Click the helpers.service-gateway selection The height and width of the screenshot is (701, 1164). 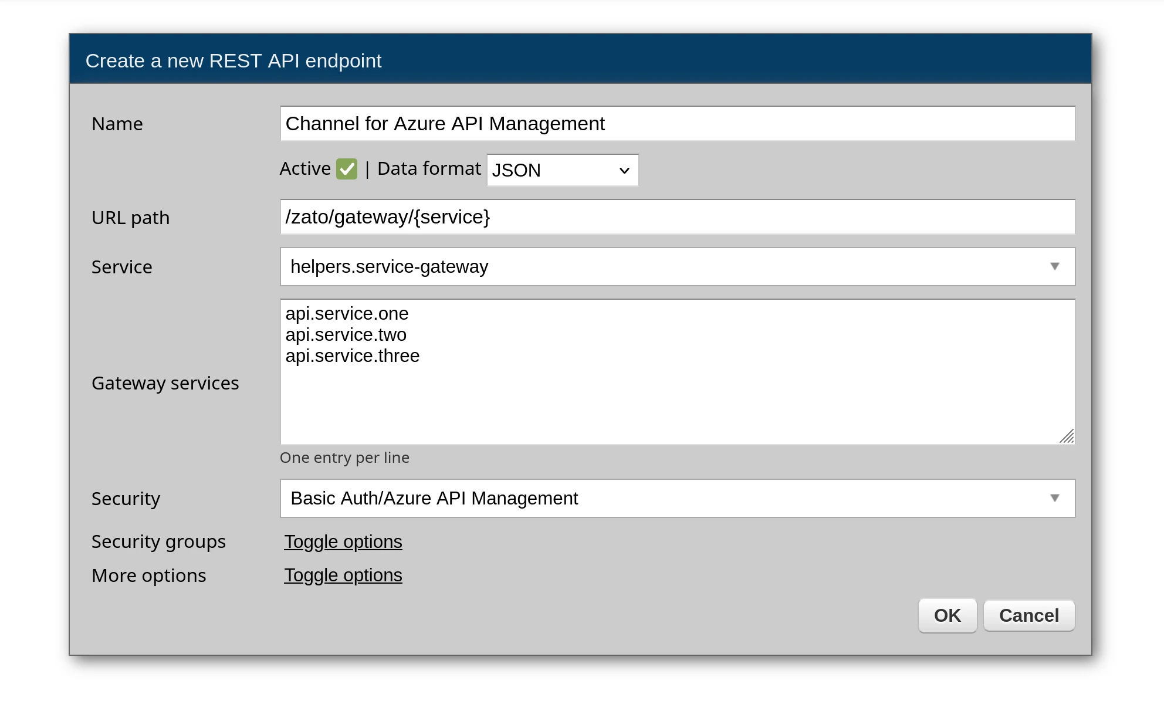click(390, 267)
